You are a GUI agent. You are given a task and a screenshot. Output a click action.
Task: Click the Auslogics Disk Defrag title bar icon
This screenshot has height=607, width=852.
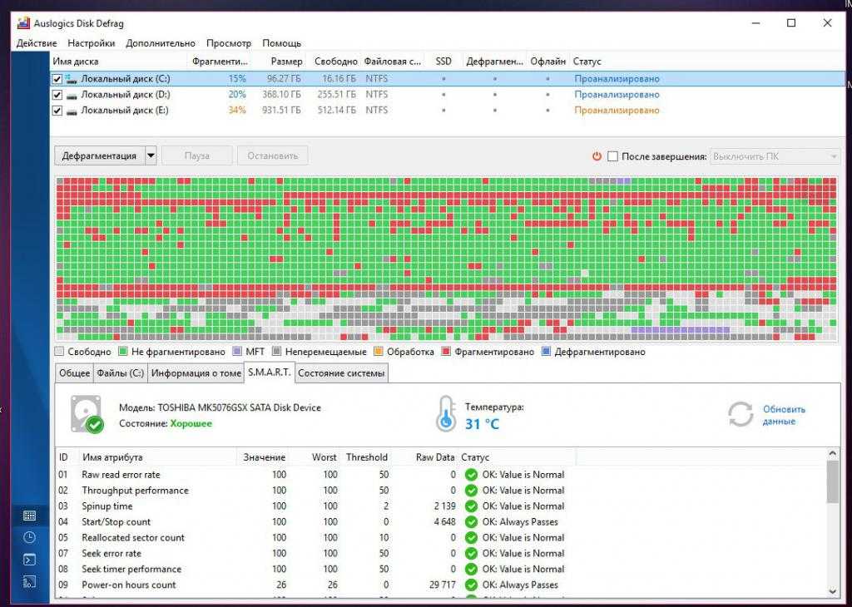(x=23, y=23)
